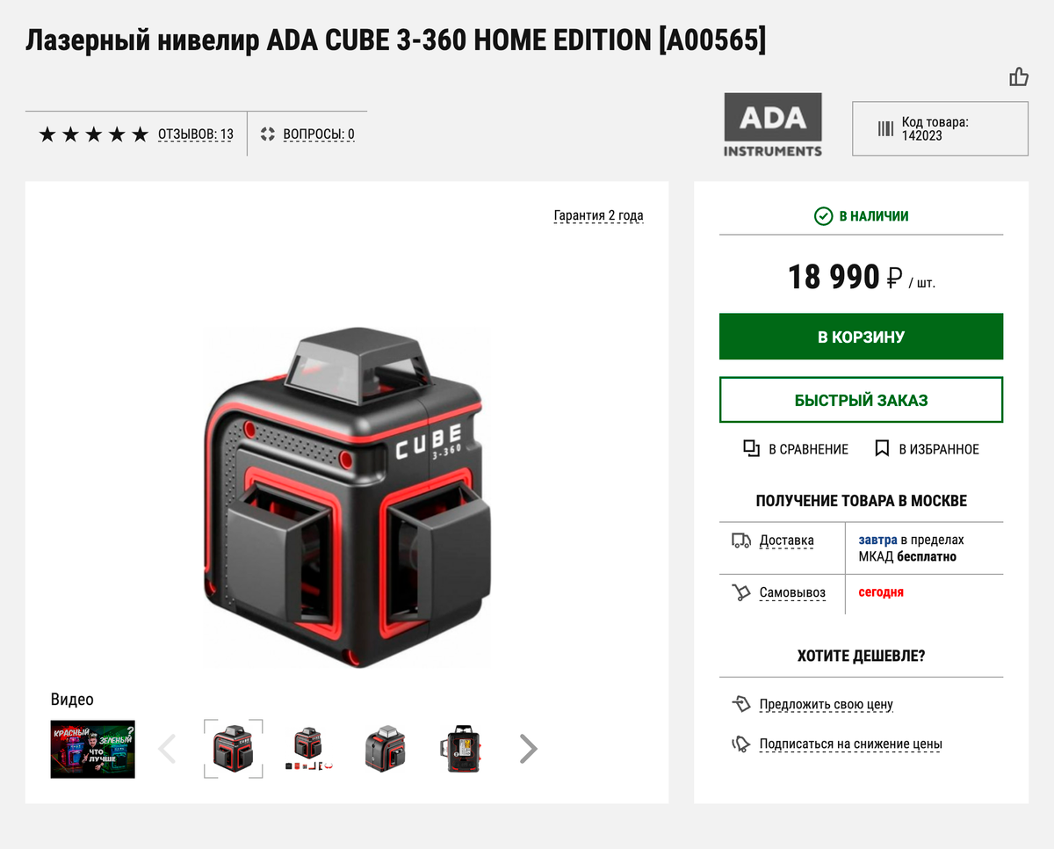
Task: Open ВОПРОСЫ: 0 questions link
Action: click(319, 134)
